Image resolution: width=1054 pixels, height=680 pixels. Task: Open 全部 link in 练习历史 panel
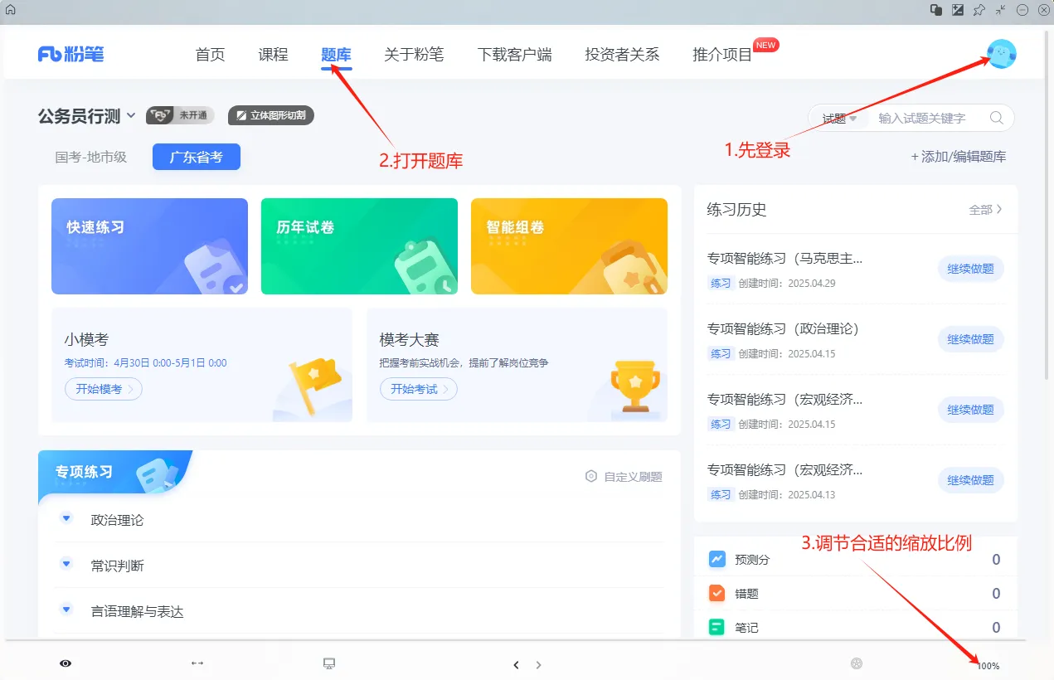[x=987, y=210]
